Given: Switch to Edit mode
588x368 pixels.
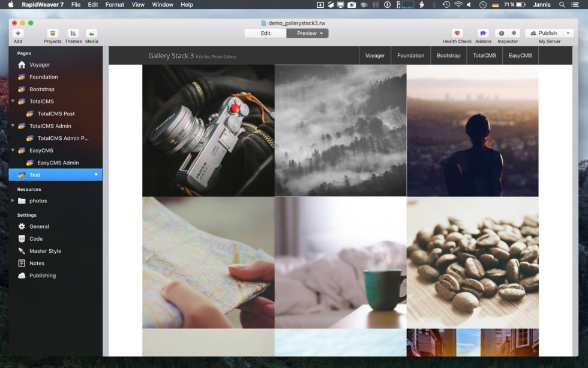Looking at the screenshot, I should [x=265, y=34].
